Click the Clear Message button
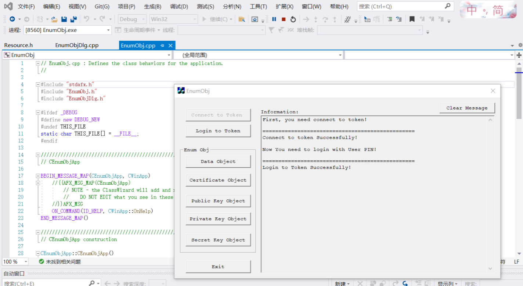 pyautogui.click(x=467, y=108)
